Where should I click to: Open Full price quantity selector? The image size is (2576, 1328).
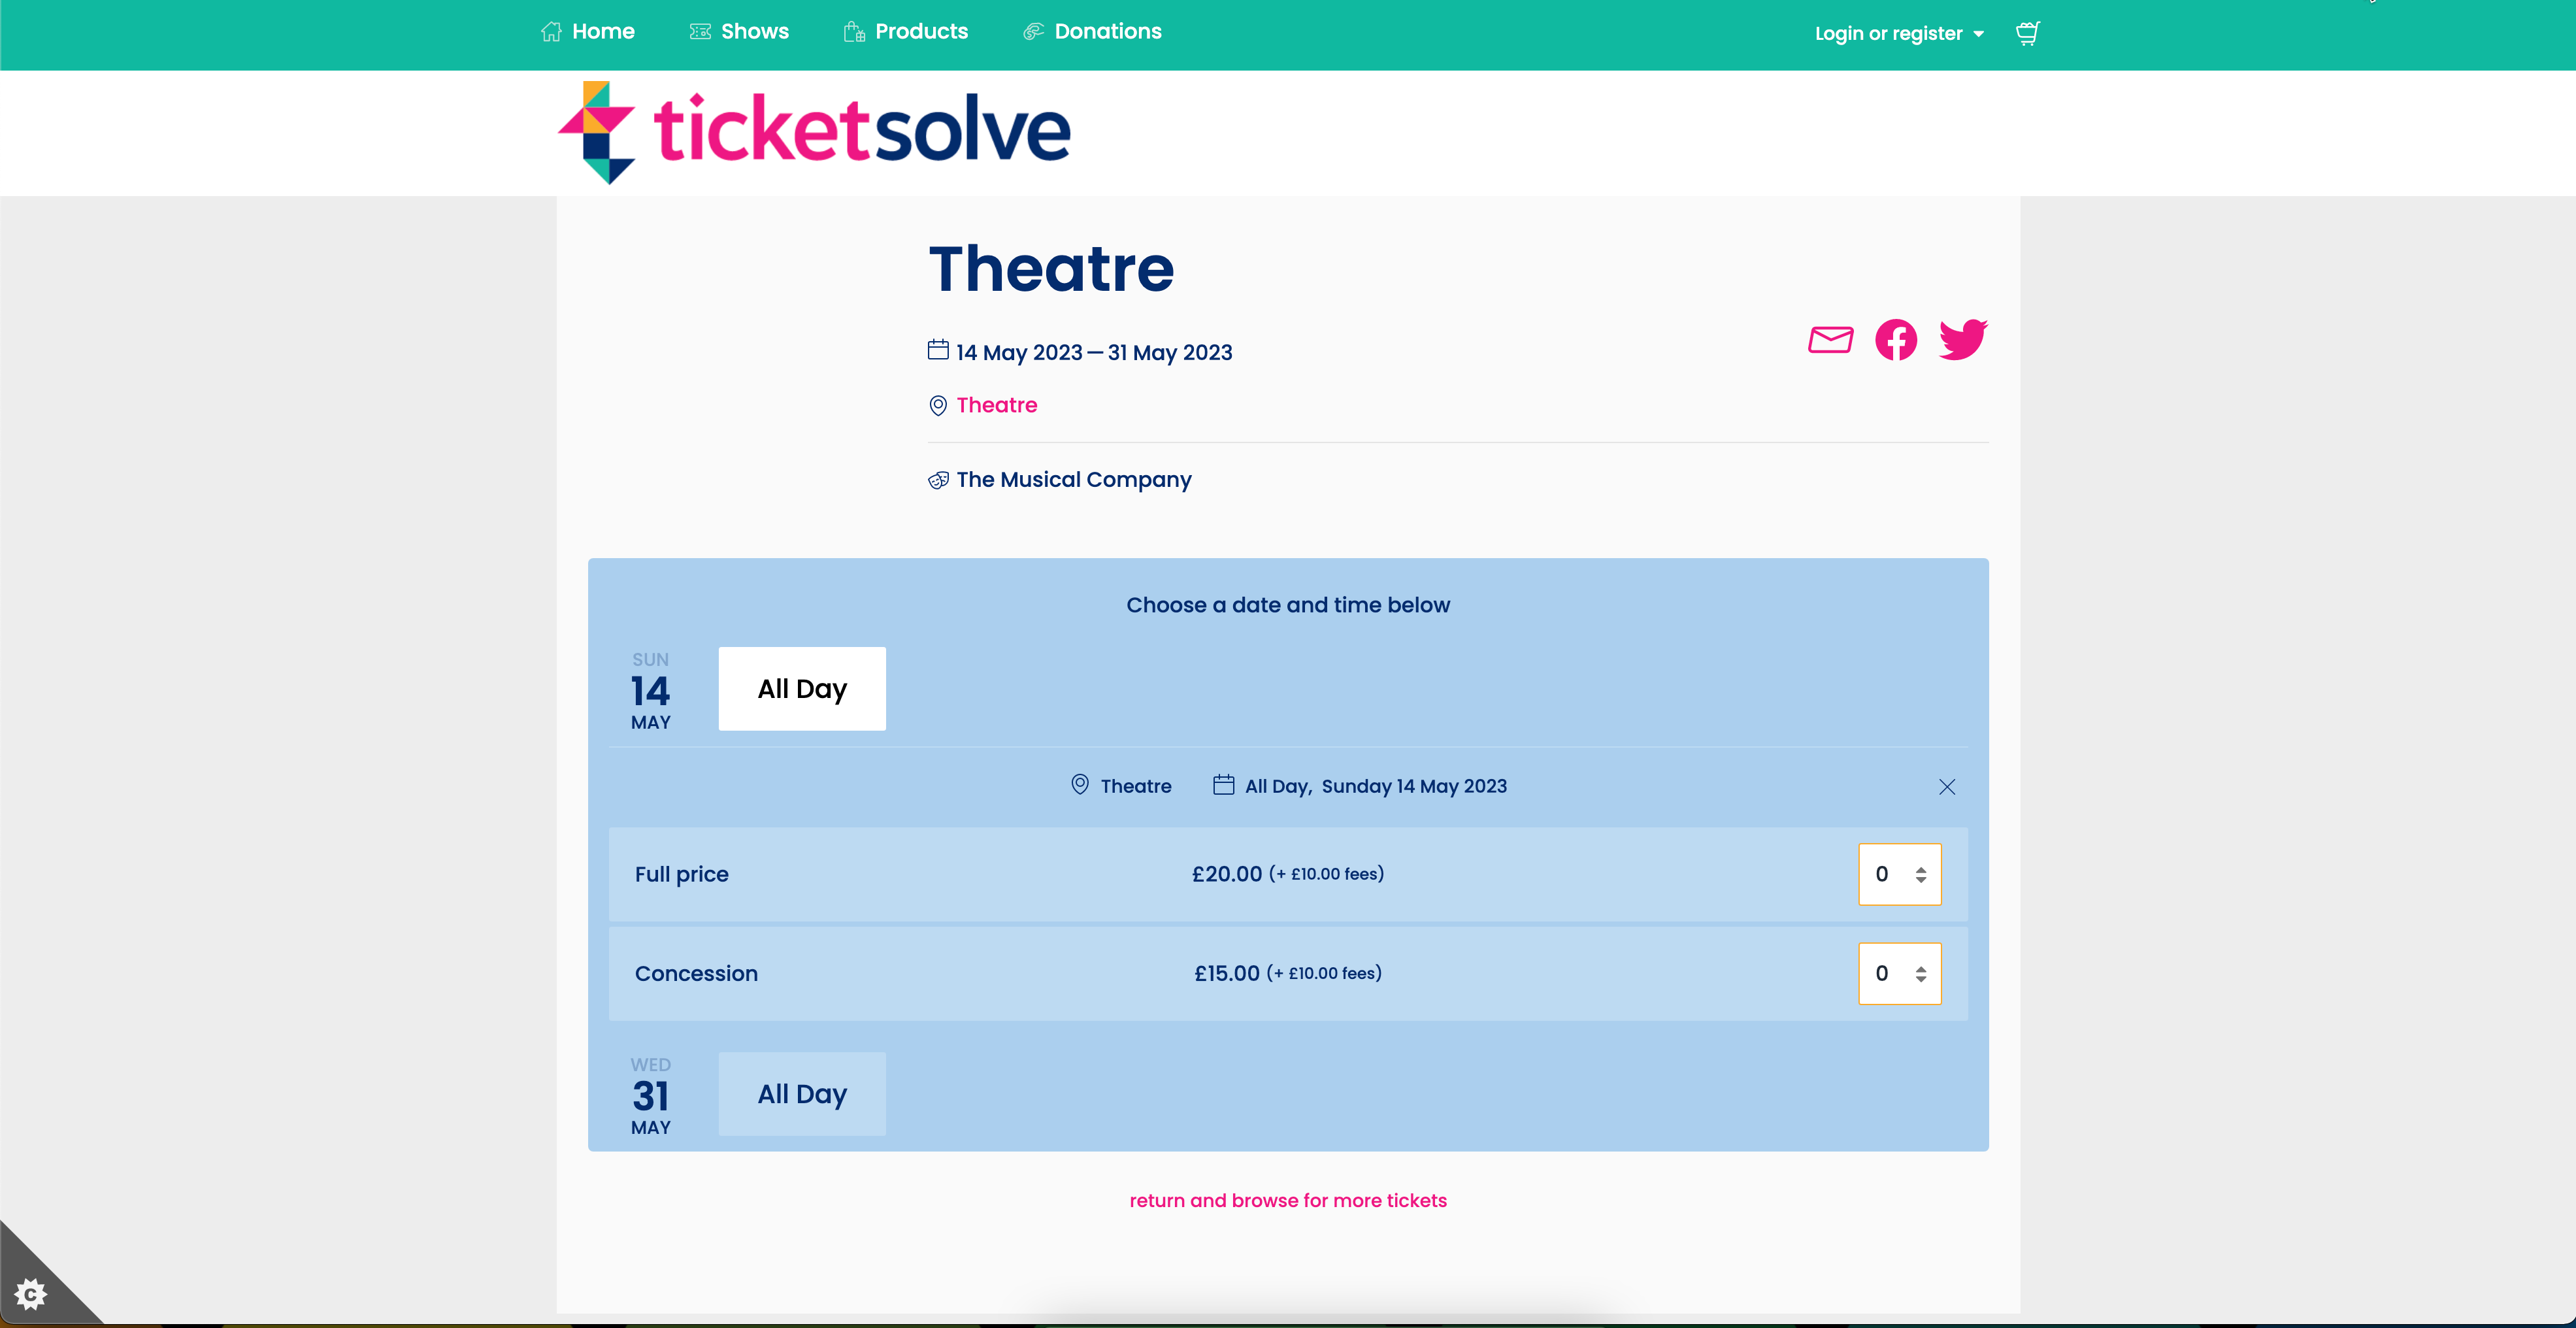pos(1899,874)
